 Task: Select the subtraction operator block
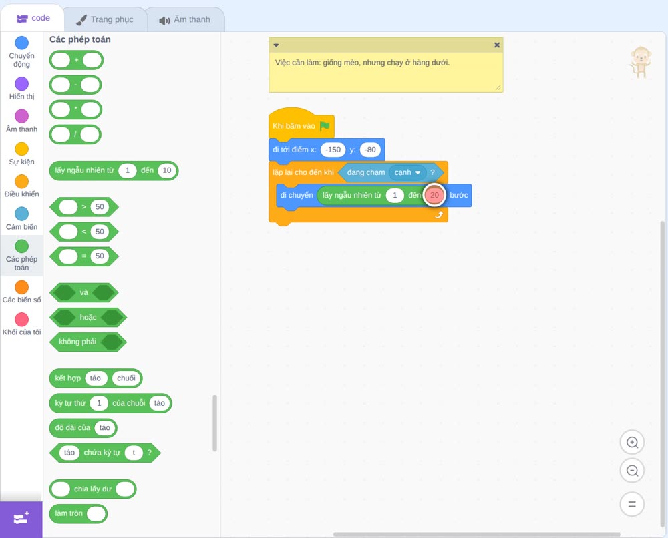point(75,85)
